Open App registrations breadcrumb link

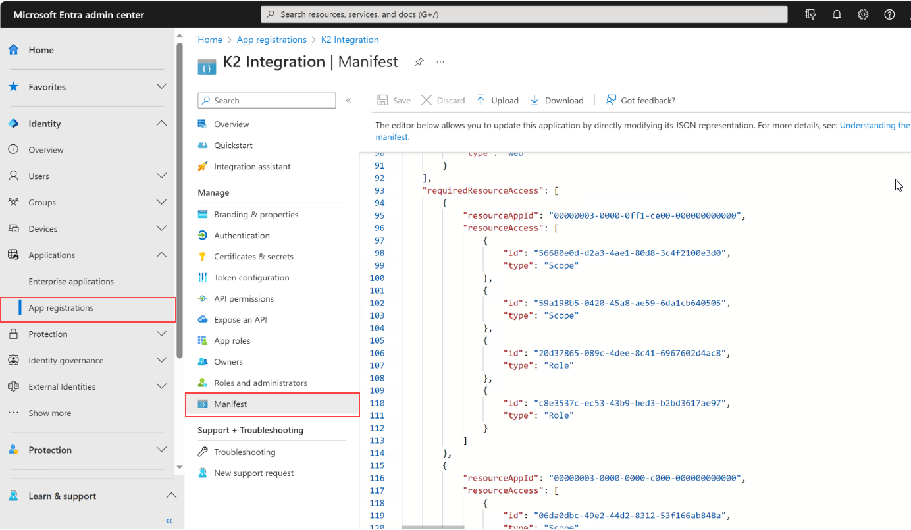(x=272, y=40)
